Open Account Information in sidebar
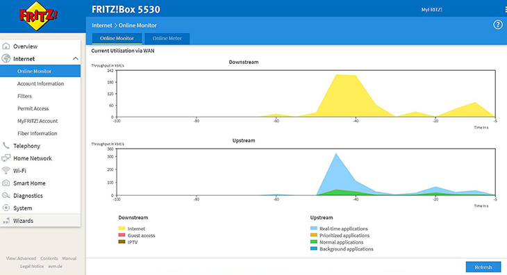 (x=40, y=83)
